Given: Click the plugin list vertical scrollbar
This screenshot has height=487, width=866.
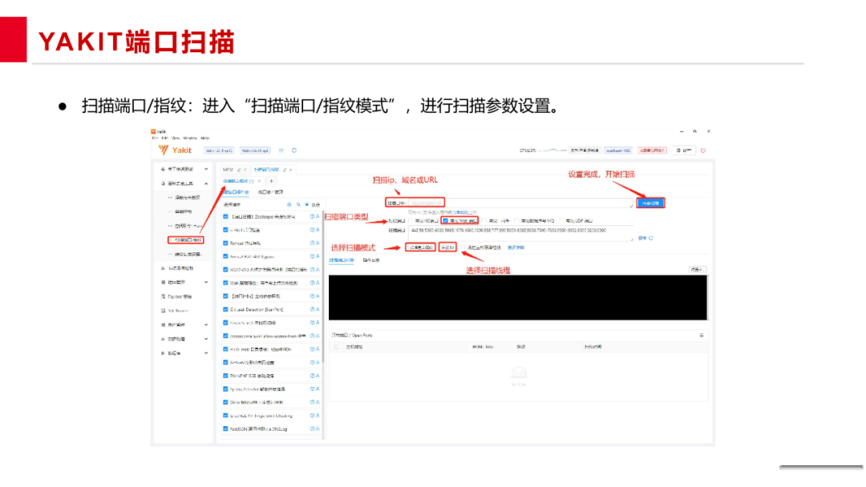Looking at the screenshot, I should click(x=323, y=287).
